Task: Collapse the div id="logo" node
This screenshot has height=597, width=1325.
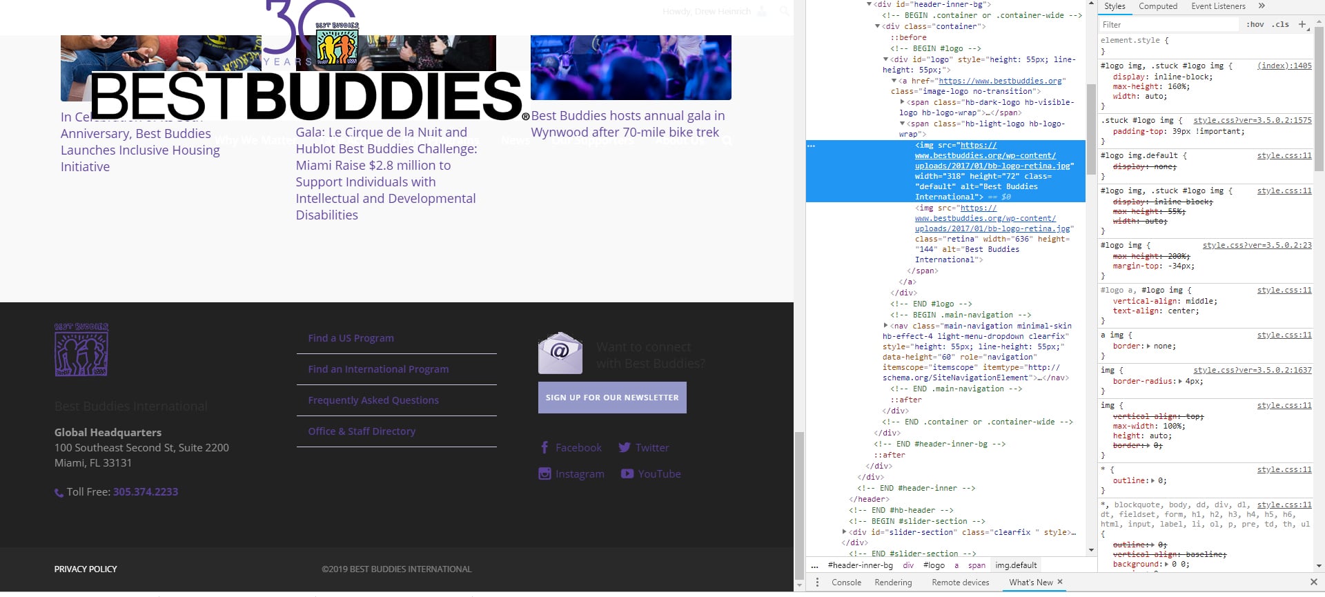Action: 886,59
